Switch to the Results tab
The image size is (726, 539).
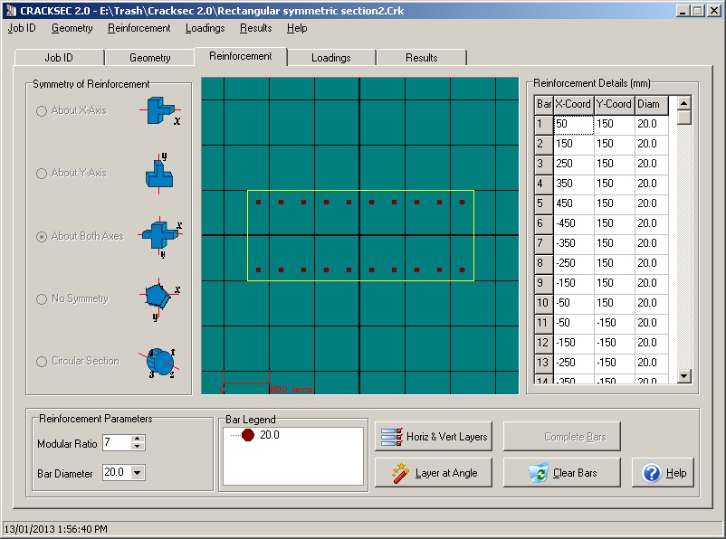point(421,57)
